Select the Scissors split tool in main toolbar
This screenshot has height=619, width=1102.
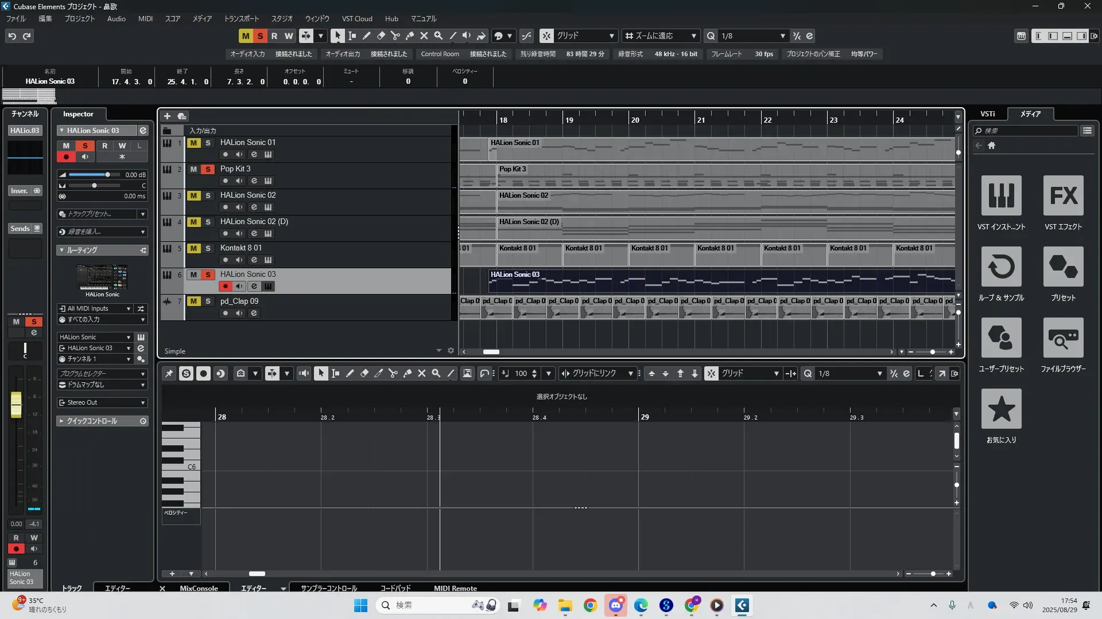[395, 36]
